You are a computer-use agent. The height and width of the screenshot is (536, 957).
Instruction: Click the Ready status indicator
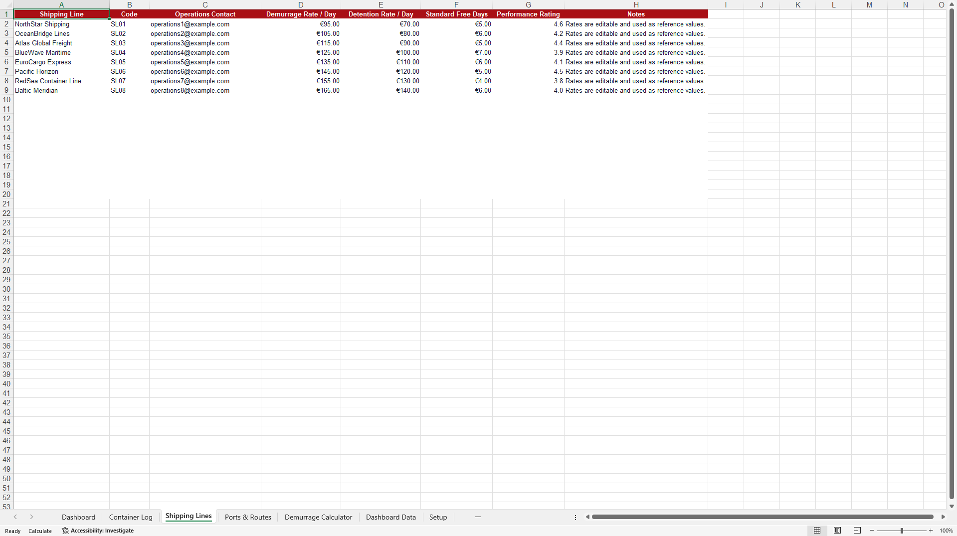coord(12,531)
